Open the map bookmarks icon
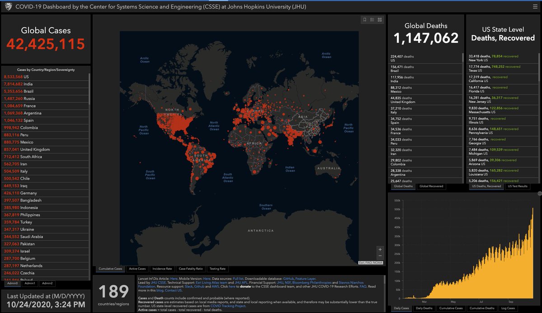 (x=365, y=19)
